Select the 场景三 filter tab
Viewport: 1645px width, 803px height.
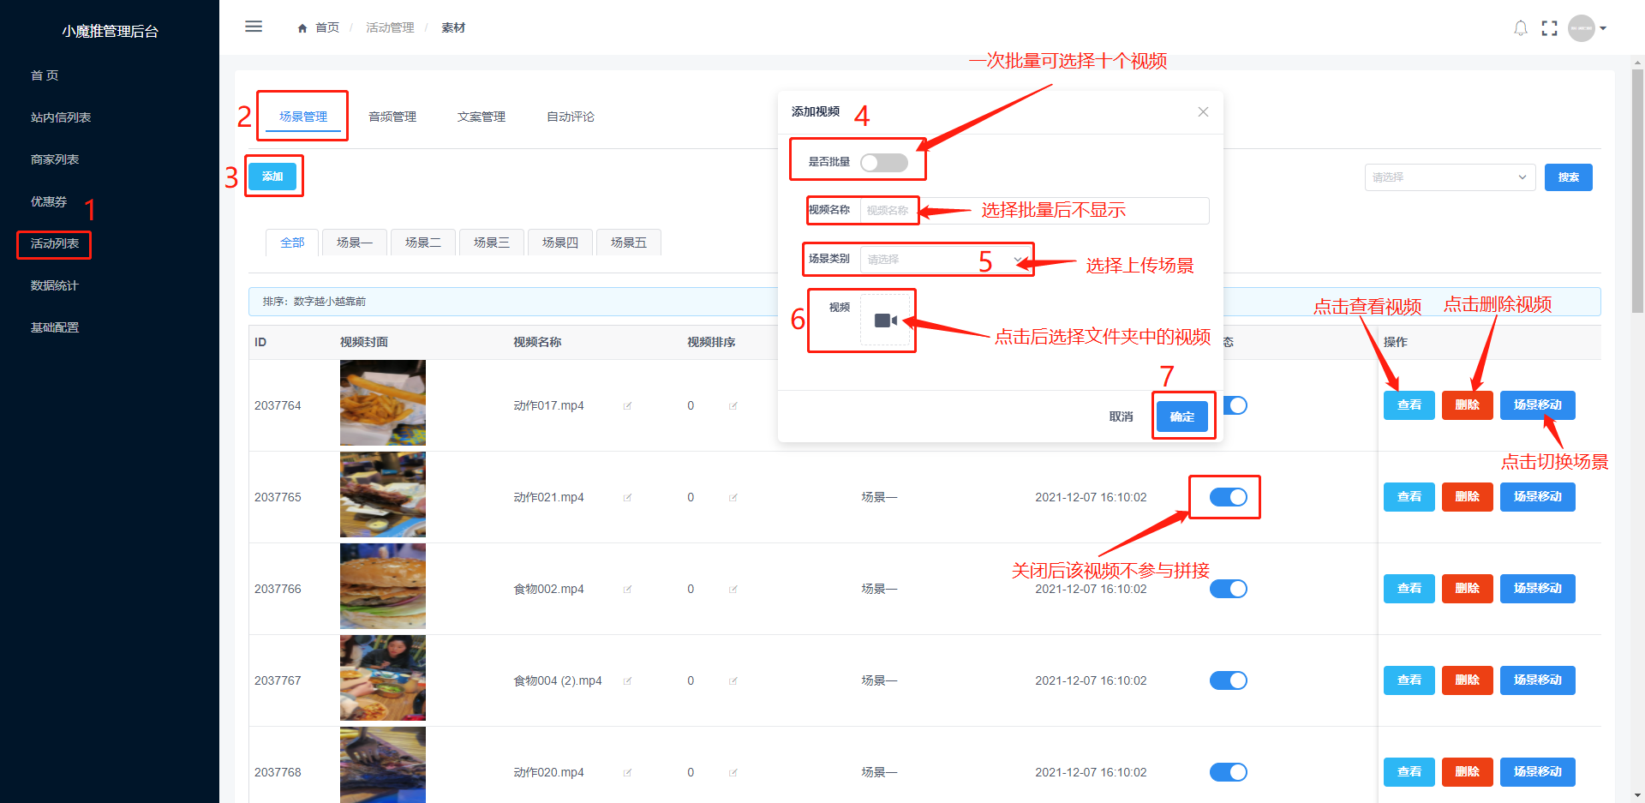[x=491, y=243]
